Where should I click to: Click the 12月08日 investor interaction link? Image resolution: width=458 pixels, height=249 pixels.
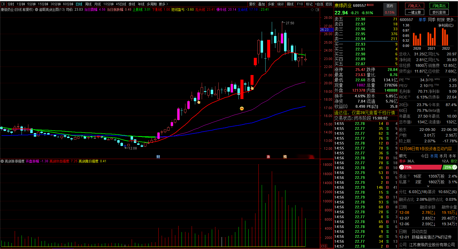click(x=425, y=149)
